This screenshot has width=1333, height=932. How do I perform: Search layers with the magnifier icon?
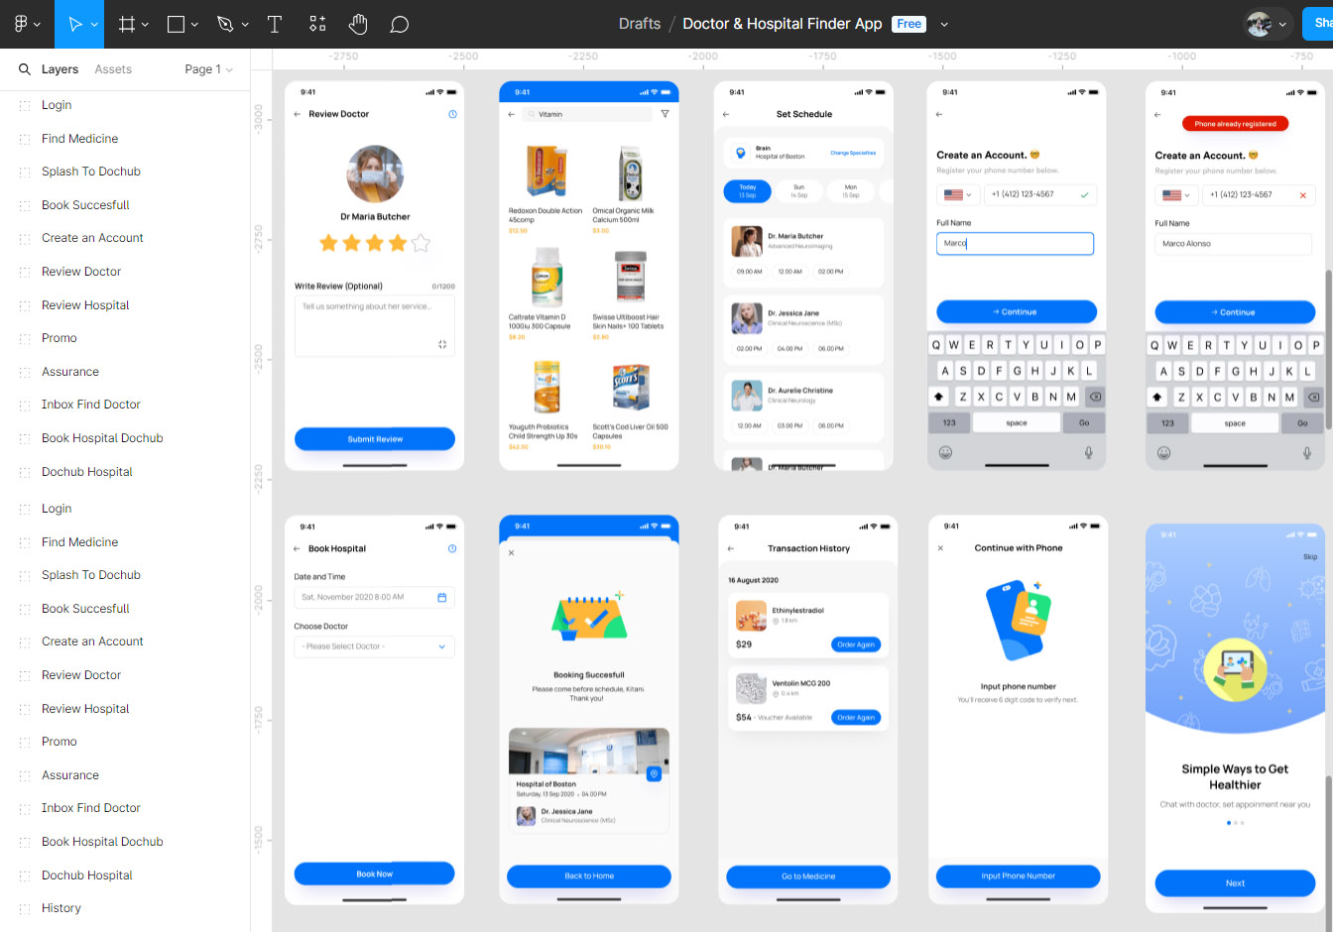(x=25, y=69)
